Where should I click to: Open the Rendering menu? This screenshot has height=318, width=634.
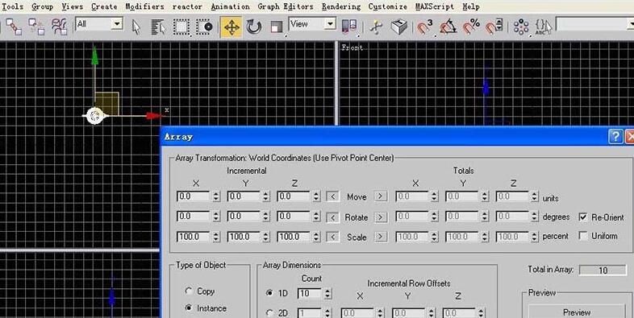point(341,6)
